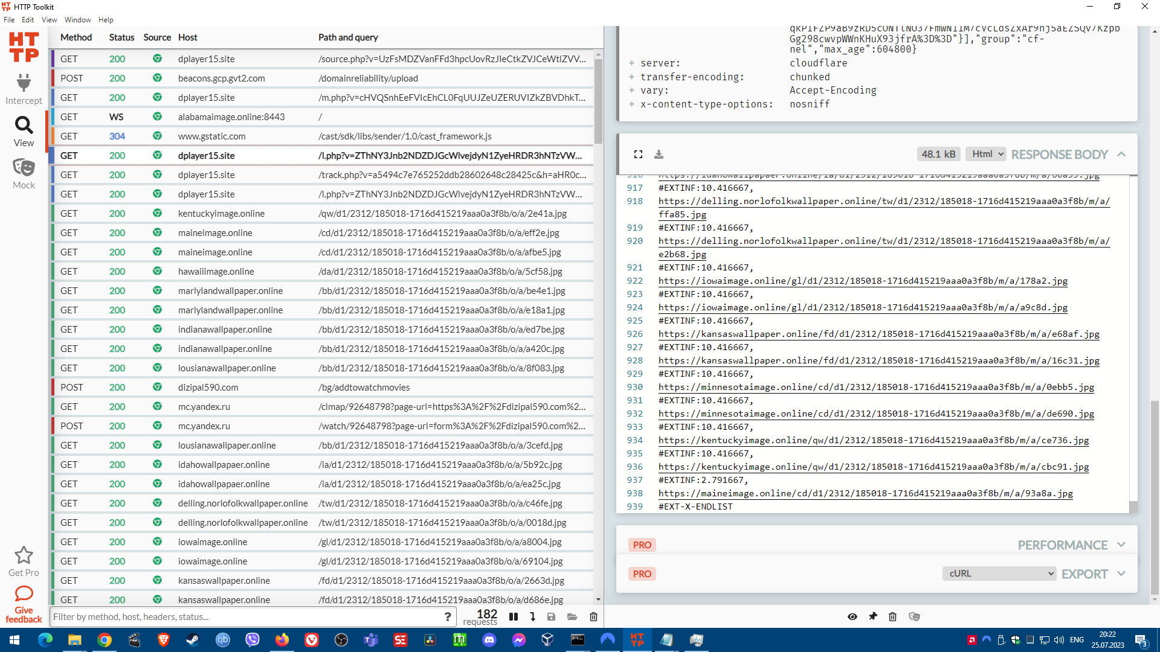Open the Window menu
The image size is (1160, 652).
click(77, 20)
